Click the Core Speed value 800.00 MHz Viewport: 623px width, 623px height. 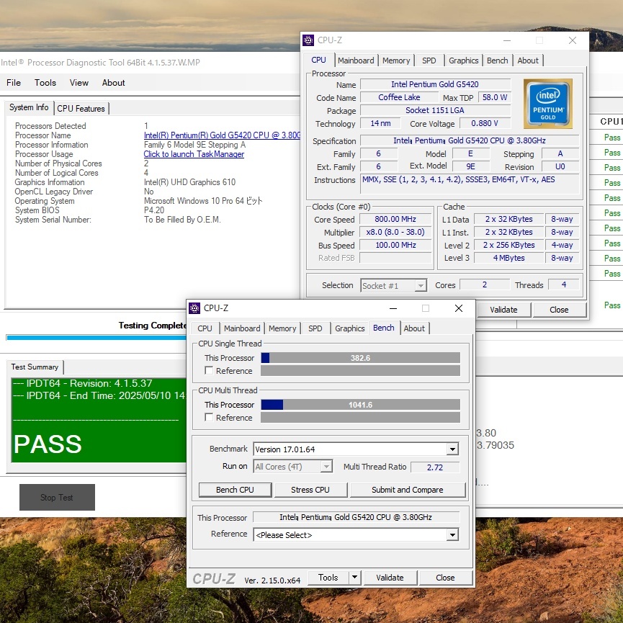395,219
